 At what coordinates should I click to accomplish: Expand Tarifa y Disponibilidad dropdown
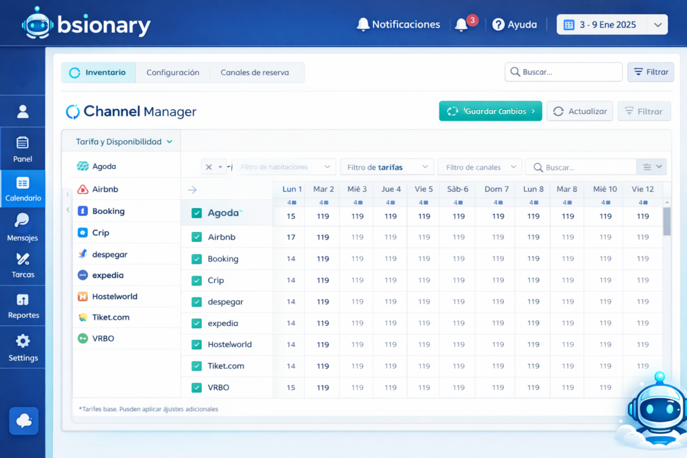[x=124, y=141]
